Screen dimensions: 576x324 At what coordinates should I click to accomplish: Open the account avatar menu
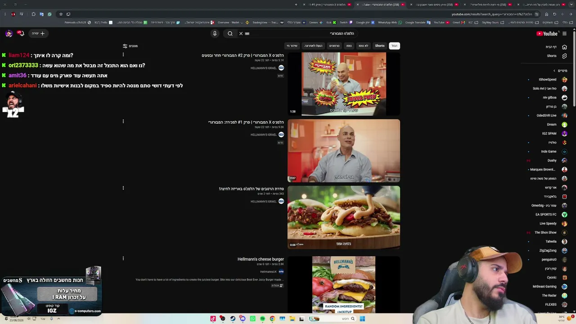tap(9, 33)
